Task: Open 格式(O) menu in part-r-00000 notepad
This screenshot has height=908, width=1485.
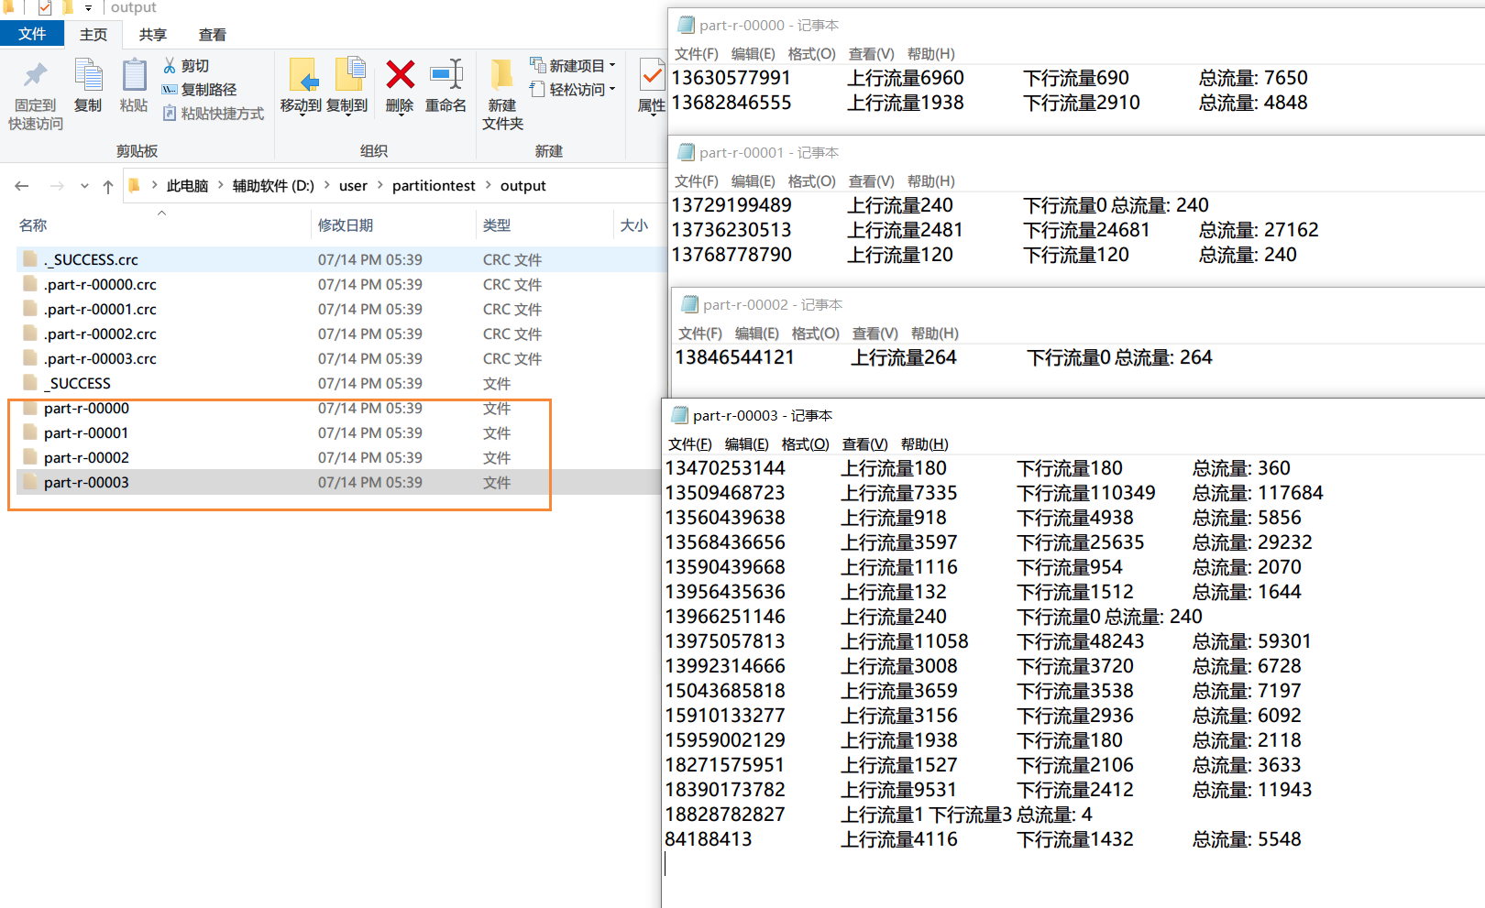Action: click(811, 54)
